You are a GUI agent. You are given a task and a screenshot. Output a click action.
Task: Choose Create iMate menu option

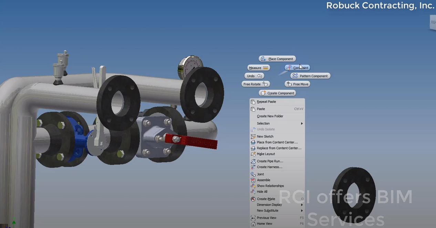(277, 199)
